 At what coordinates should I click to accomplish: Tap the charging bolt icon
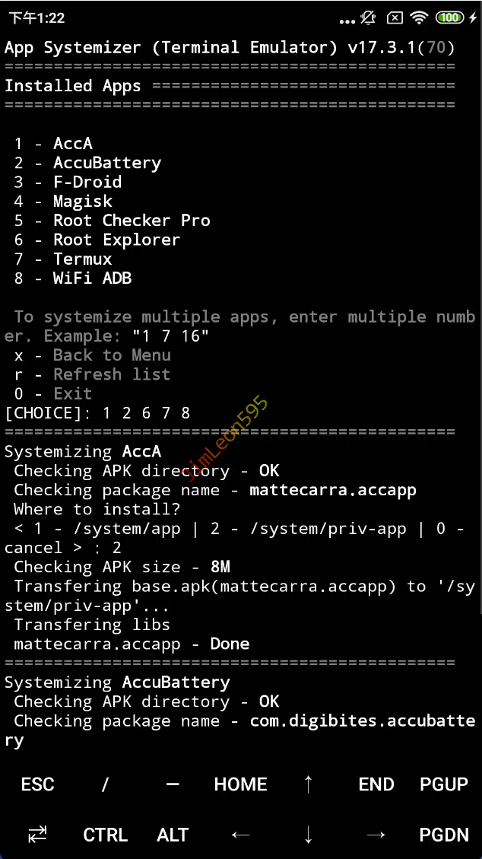coord(473,18)
